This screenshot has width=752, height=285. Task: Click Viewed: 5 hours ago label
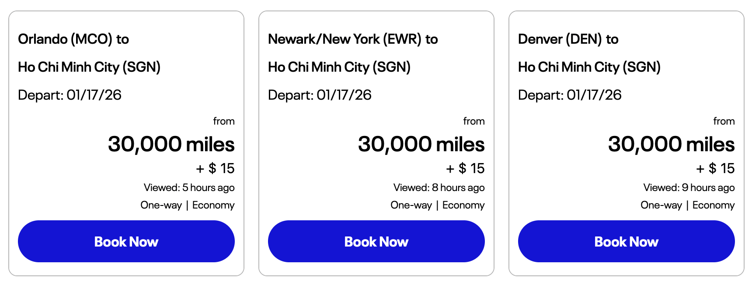(188, 188)
